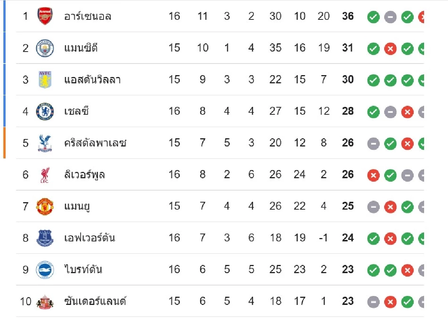Click the Crystal Palace club crest

tap(45, 143)
